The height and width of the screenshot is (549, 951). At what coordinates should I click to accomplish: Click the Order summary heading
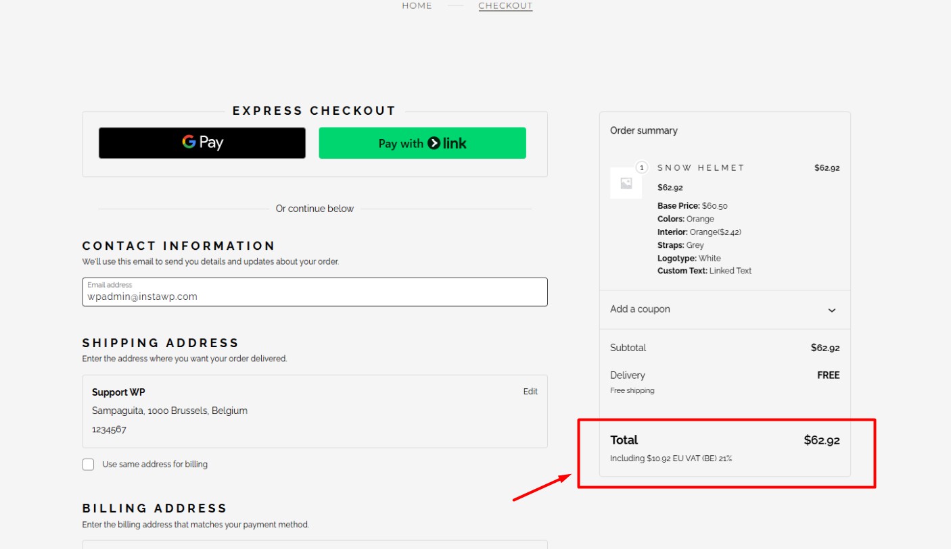[643, 131]
